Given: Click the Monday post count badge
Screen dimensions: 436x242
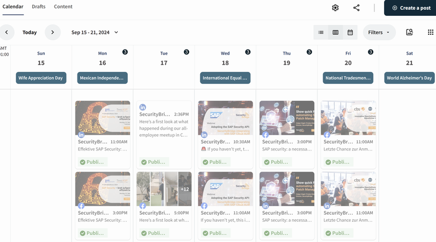Looking at the screenshot, I should point(125,52).
